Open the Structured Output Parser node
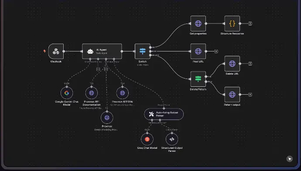The height and width of the screenshot is (171, 301). [172, 139]
